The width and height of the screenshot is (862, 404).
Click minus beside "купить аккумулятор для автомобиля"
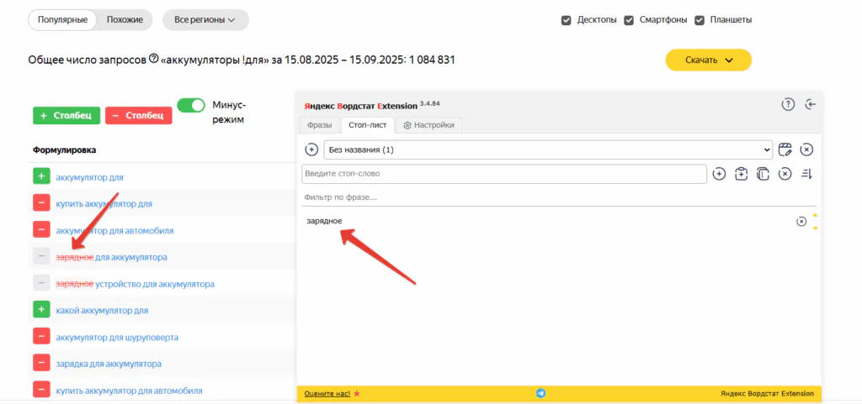coord(41,391)
